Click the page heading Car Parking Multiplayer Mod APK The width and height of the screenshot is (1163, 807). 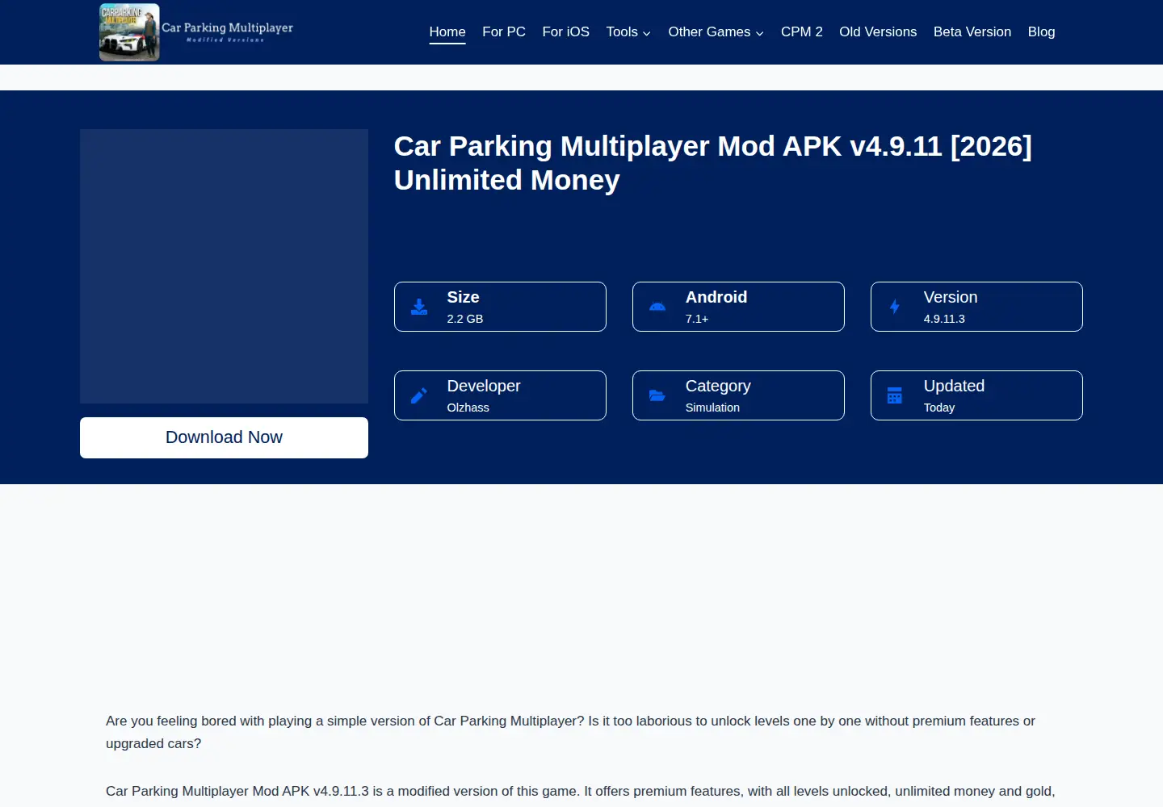[713, 163]
